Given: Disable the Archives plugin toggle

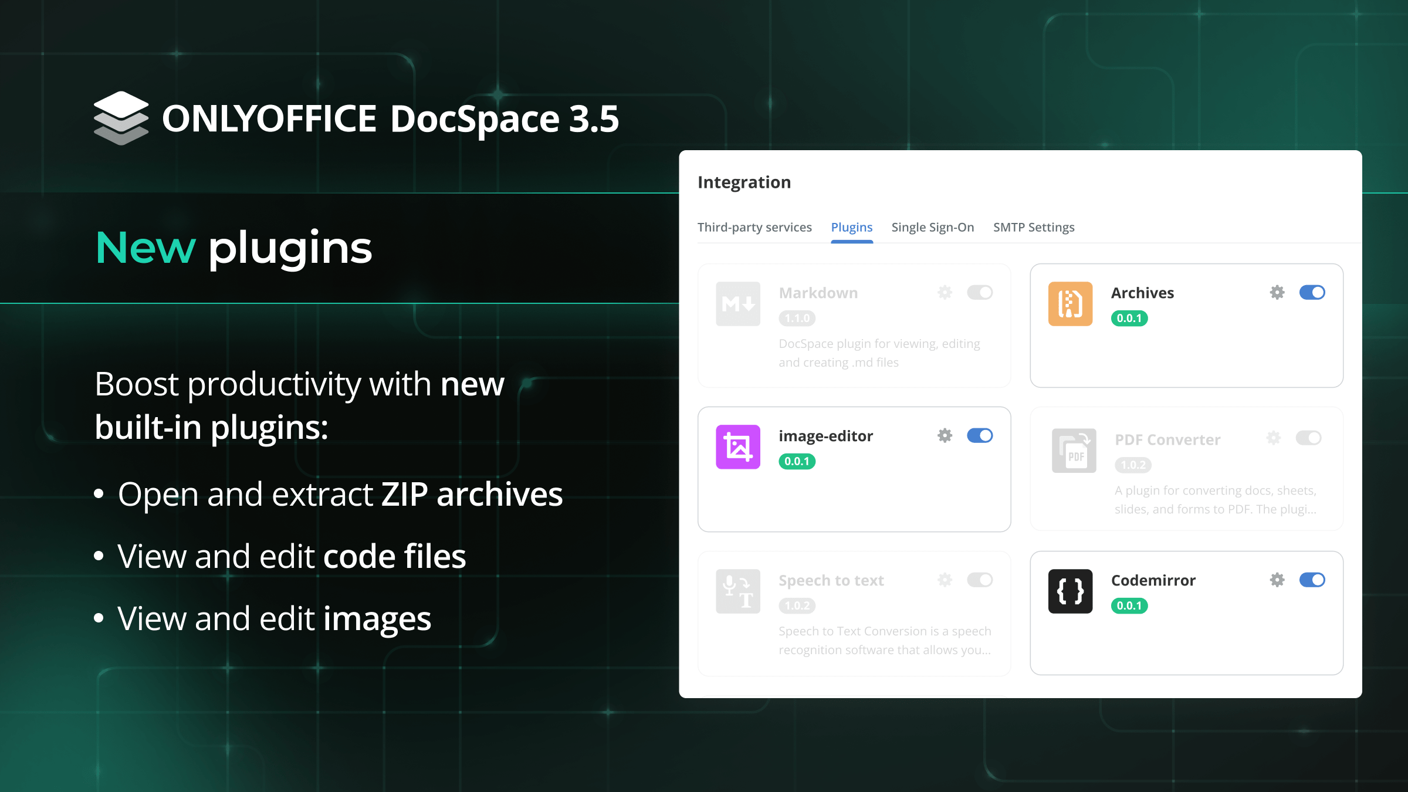Looking at the screenshot, I should click(1312, 292).
